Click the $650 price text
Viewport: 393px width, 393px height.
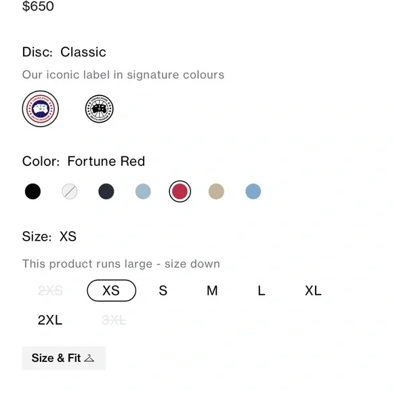[38, 6]
